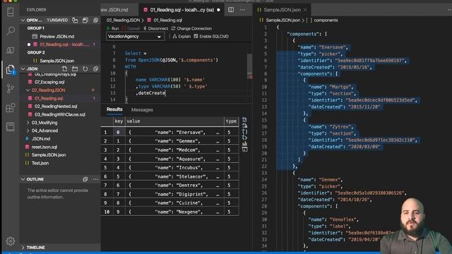
Task: Collapse the Outline section
Action: pos(23,179)
